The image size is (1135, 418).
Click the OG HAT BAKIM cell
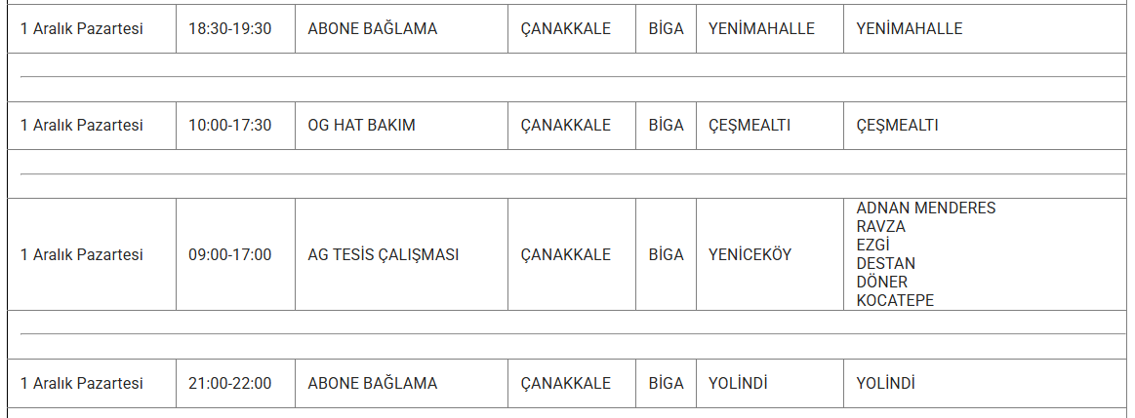pyautogui.click(x=361, y=126)
